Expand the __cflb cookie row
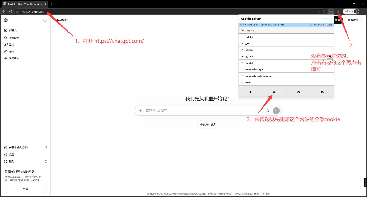 click(286, 43)
